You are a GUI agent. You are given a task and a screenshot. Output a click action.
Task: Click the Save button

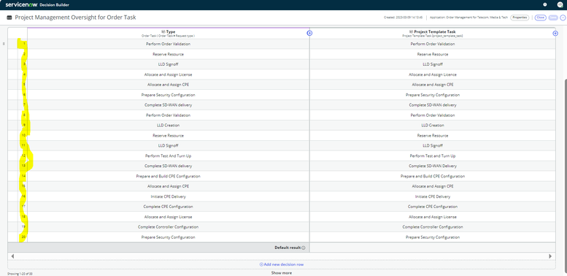point(553,18)
